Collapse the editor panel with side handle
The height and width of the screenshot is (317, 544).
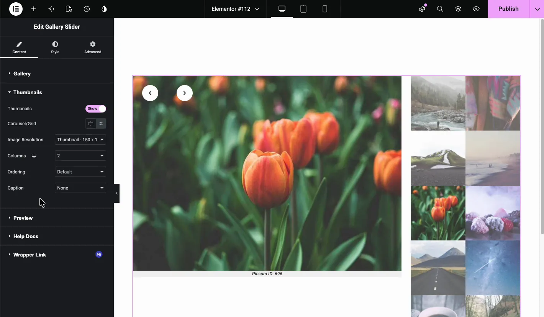pos(117,193)
